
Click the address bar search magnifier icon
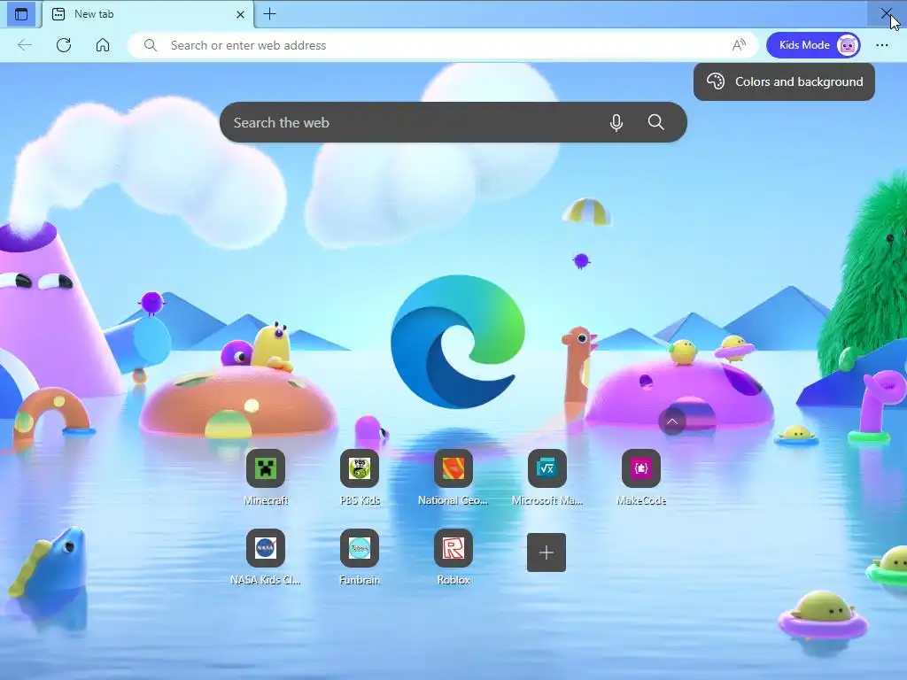pyautogui.click(x=151, y=45)
